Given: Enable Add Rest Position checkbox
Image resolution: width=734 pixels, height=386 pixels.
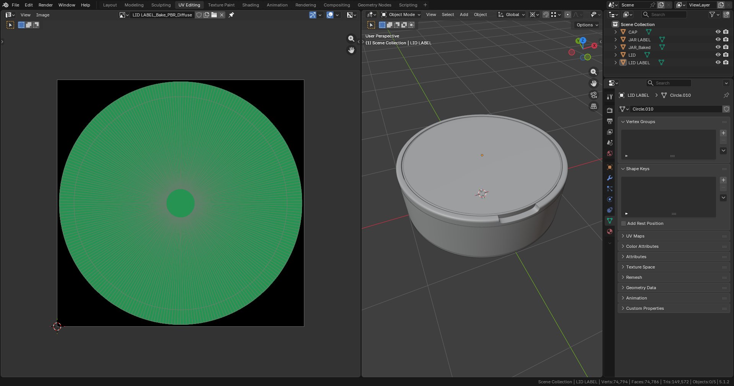Looking at the screenshot, I should (624, 223).
